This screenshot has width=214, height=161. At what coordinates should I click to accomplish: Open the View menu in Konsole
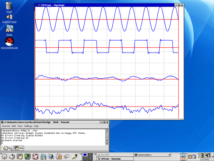20,126
